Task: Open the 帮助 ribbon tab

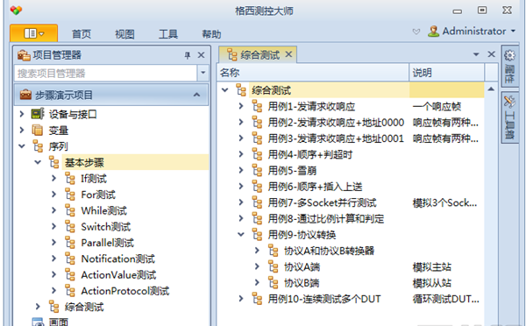Action: point(211,34)
